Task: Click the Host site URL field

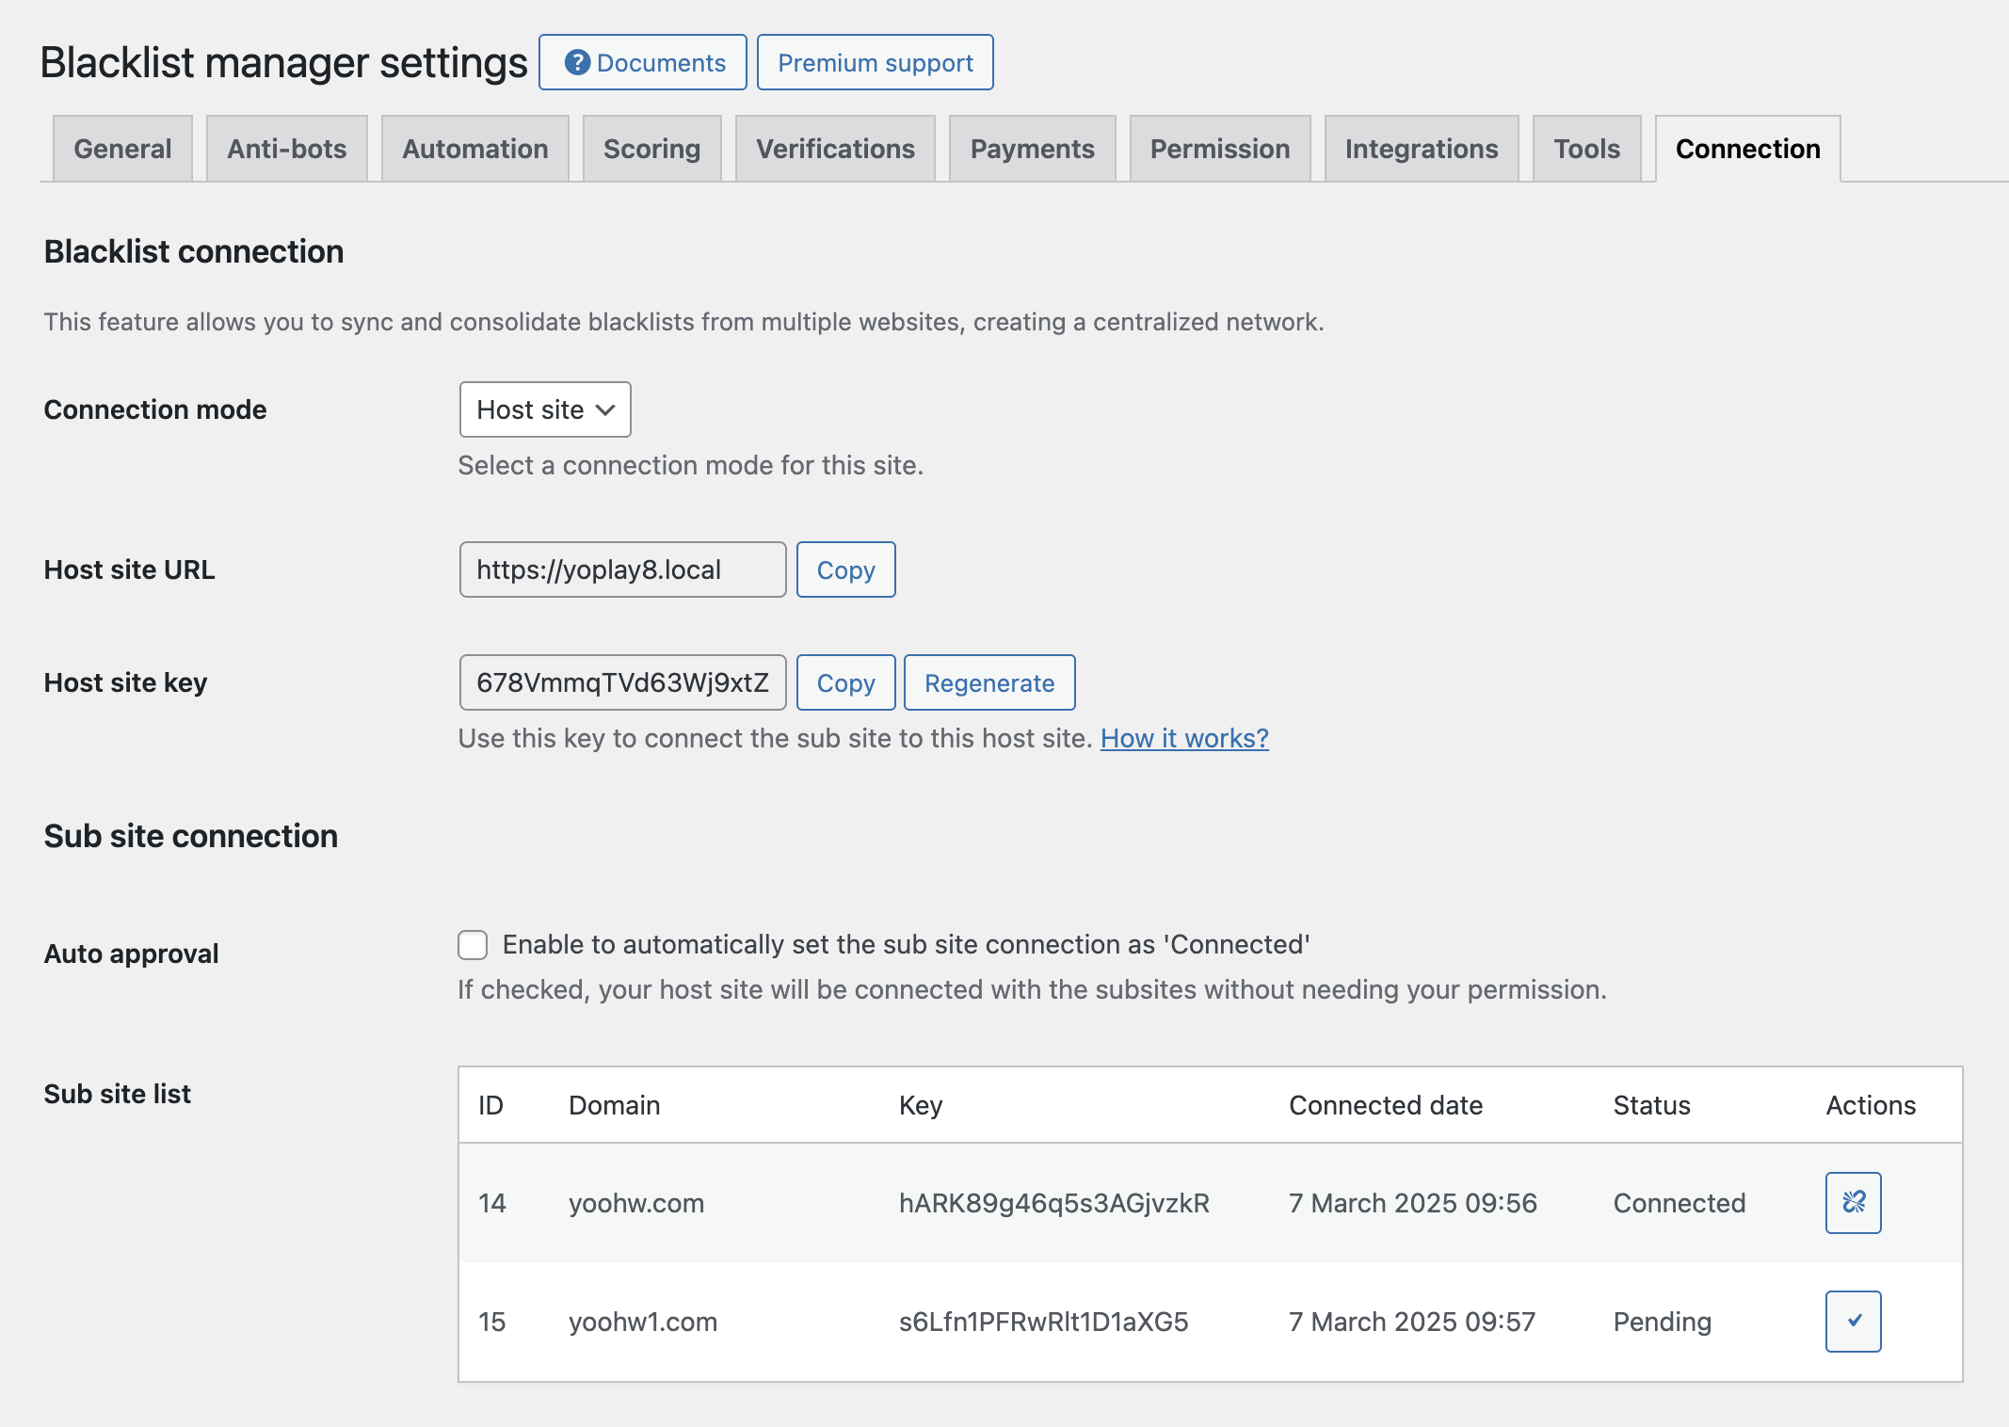Action: click(x=623, y=569)
